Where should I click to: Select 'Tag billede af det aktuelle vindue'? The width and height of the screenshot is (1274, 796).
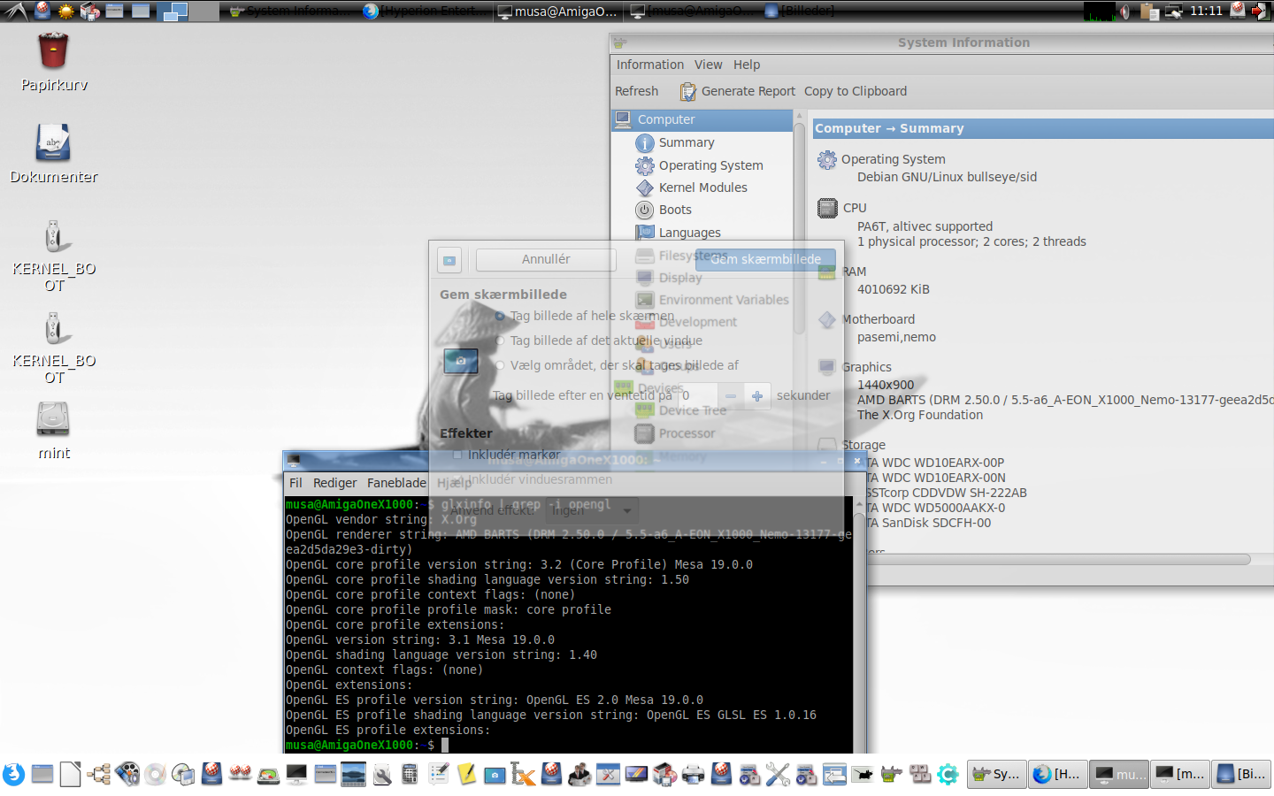(501, 341)
